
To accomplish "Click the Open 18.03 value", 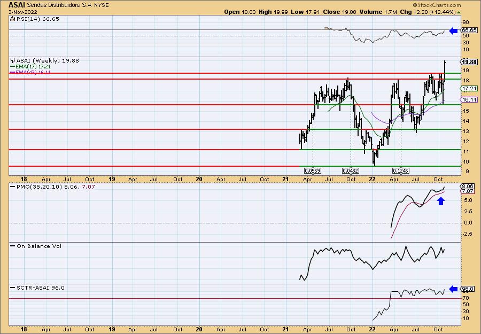I will point(241,12).
